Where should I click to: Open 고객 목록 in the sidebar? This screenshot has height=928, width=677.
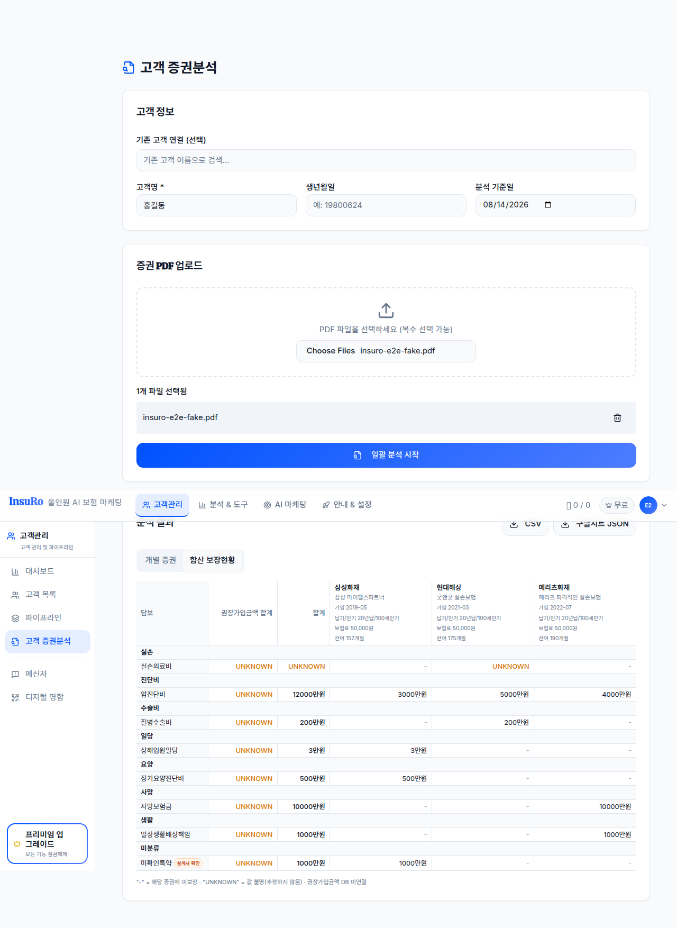tap(48, 595)
